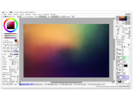This screenshot has width=133, height=100.
Task: Hide the Background layer
Action: [117, 81]
